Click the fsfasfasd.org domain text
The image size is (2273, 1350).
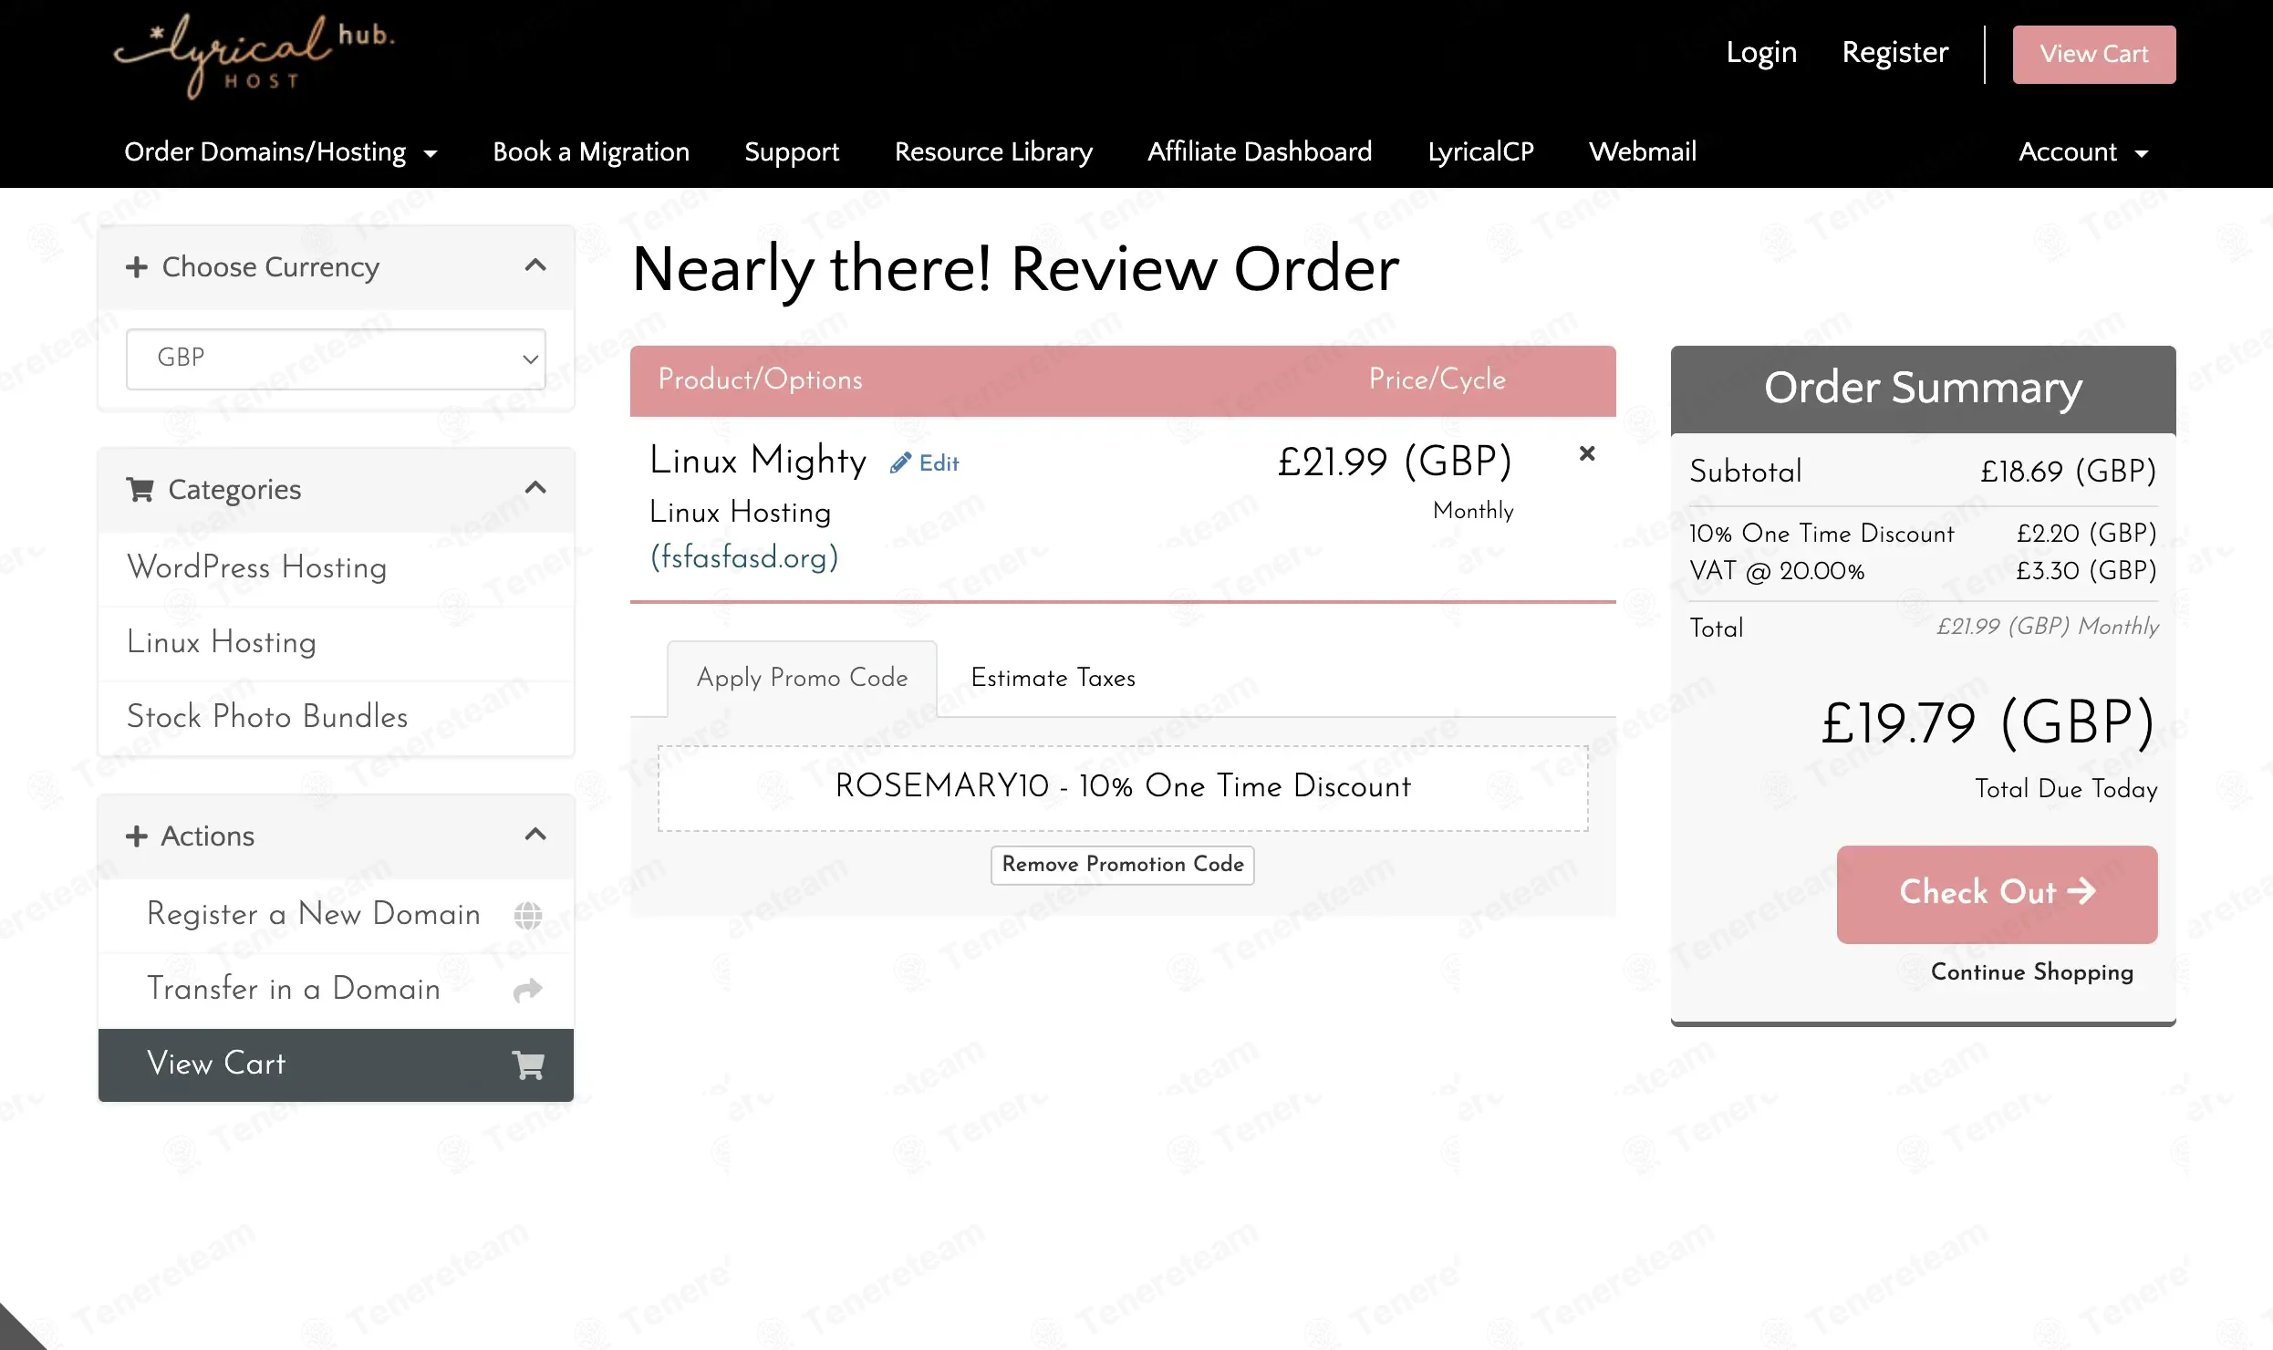[743, 557]
